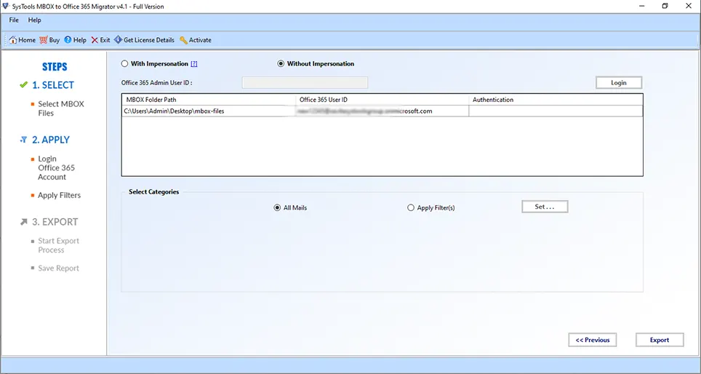Click the Authentication column header
Screen dimensions: 701x374
556,100
